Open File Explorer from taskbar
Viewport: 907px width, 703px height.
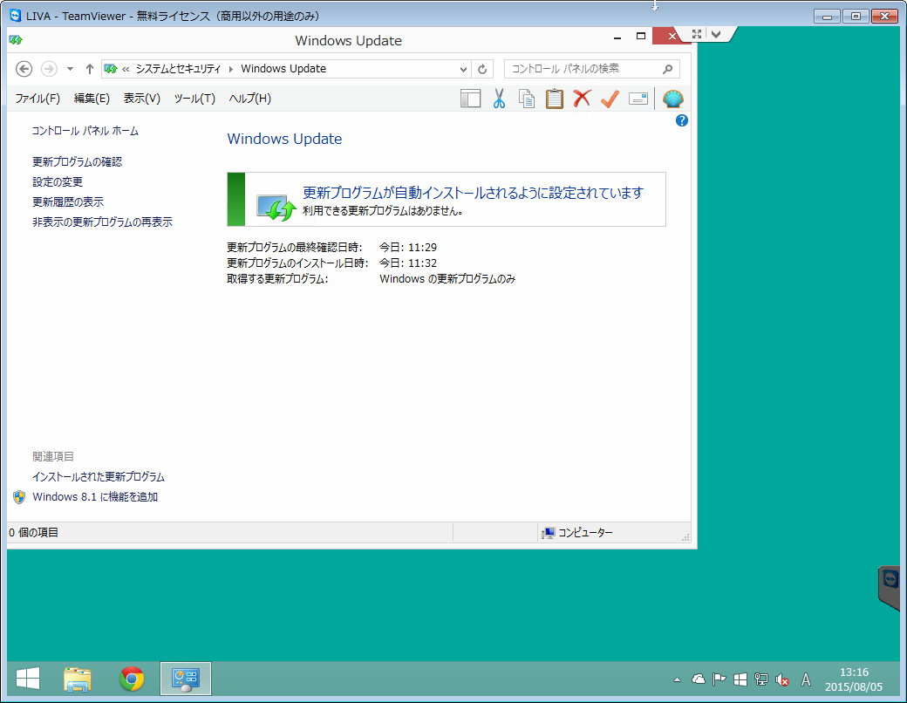tap(77, 679)
